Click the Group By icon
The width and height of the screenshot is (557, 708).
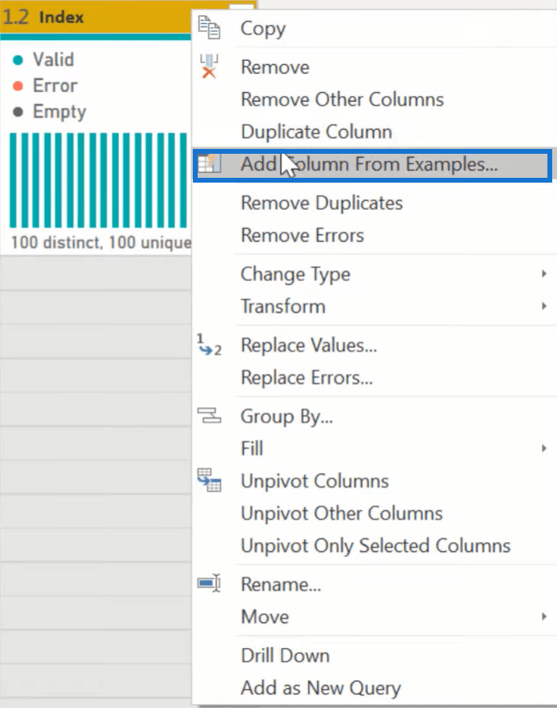[209, 416]
